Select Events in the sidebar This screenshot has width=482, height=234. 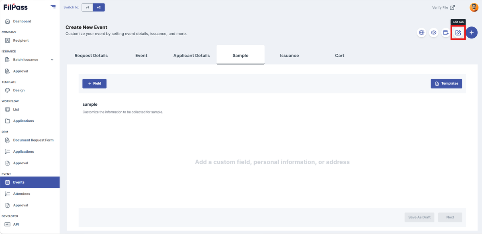(30, 182)
